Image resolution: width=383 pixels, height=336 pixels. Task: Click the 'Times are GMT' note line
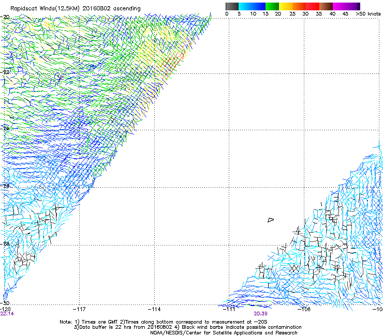164,322
